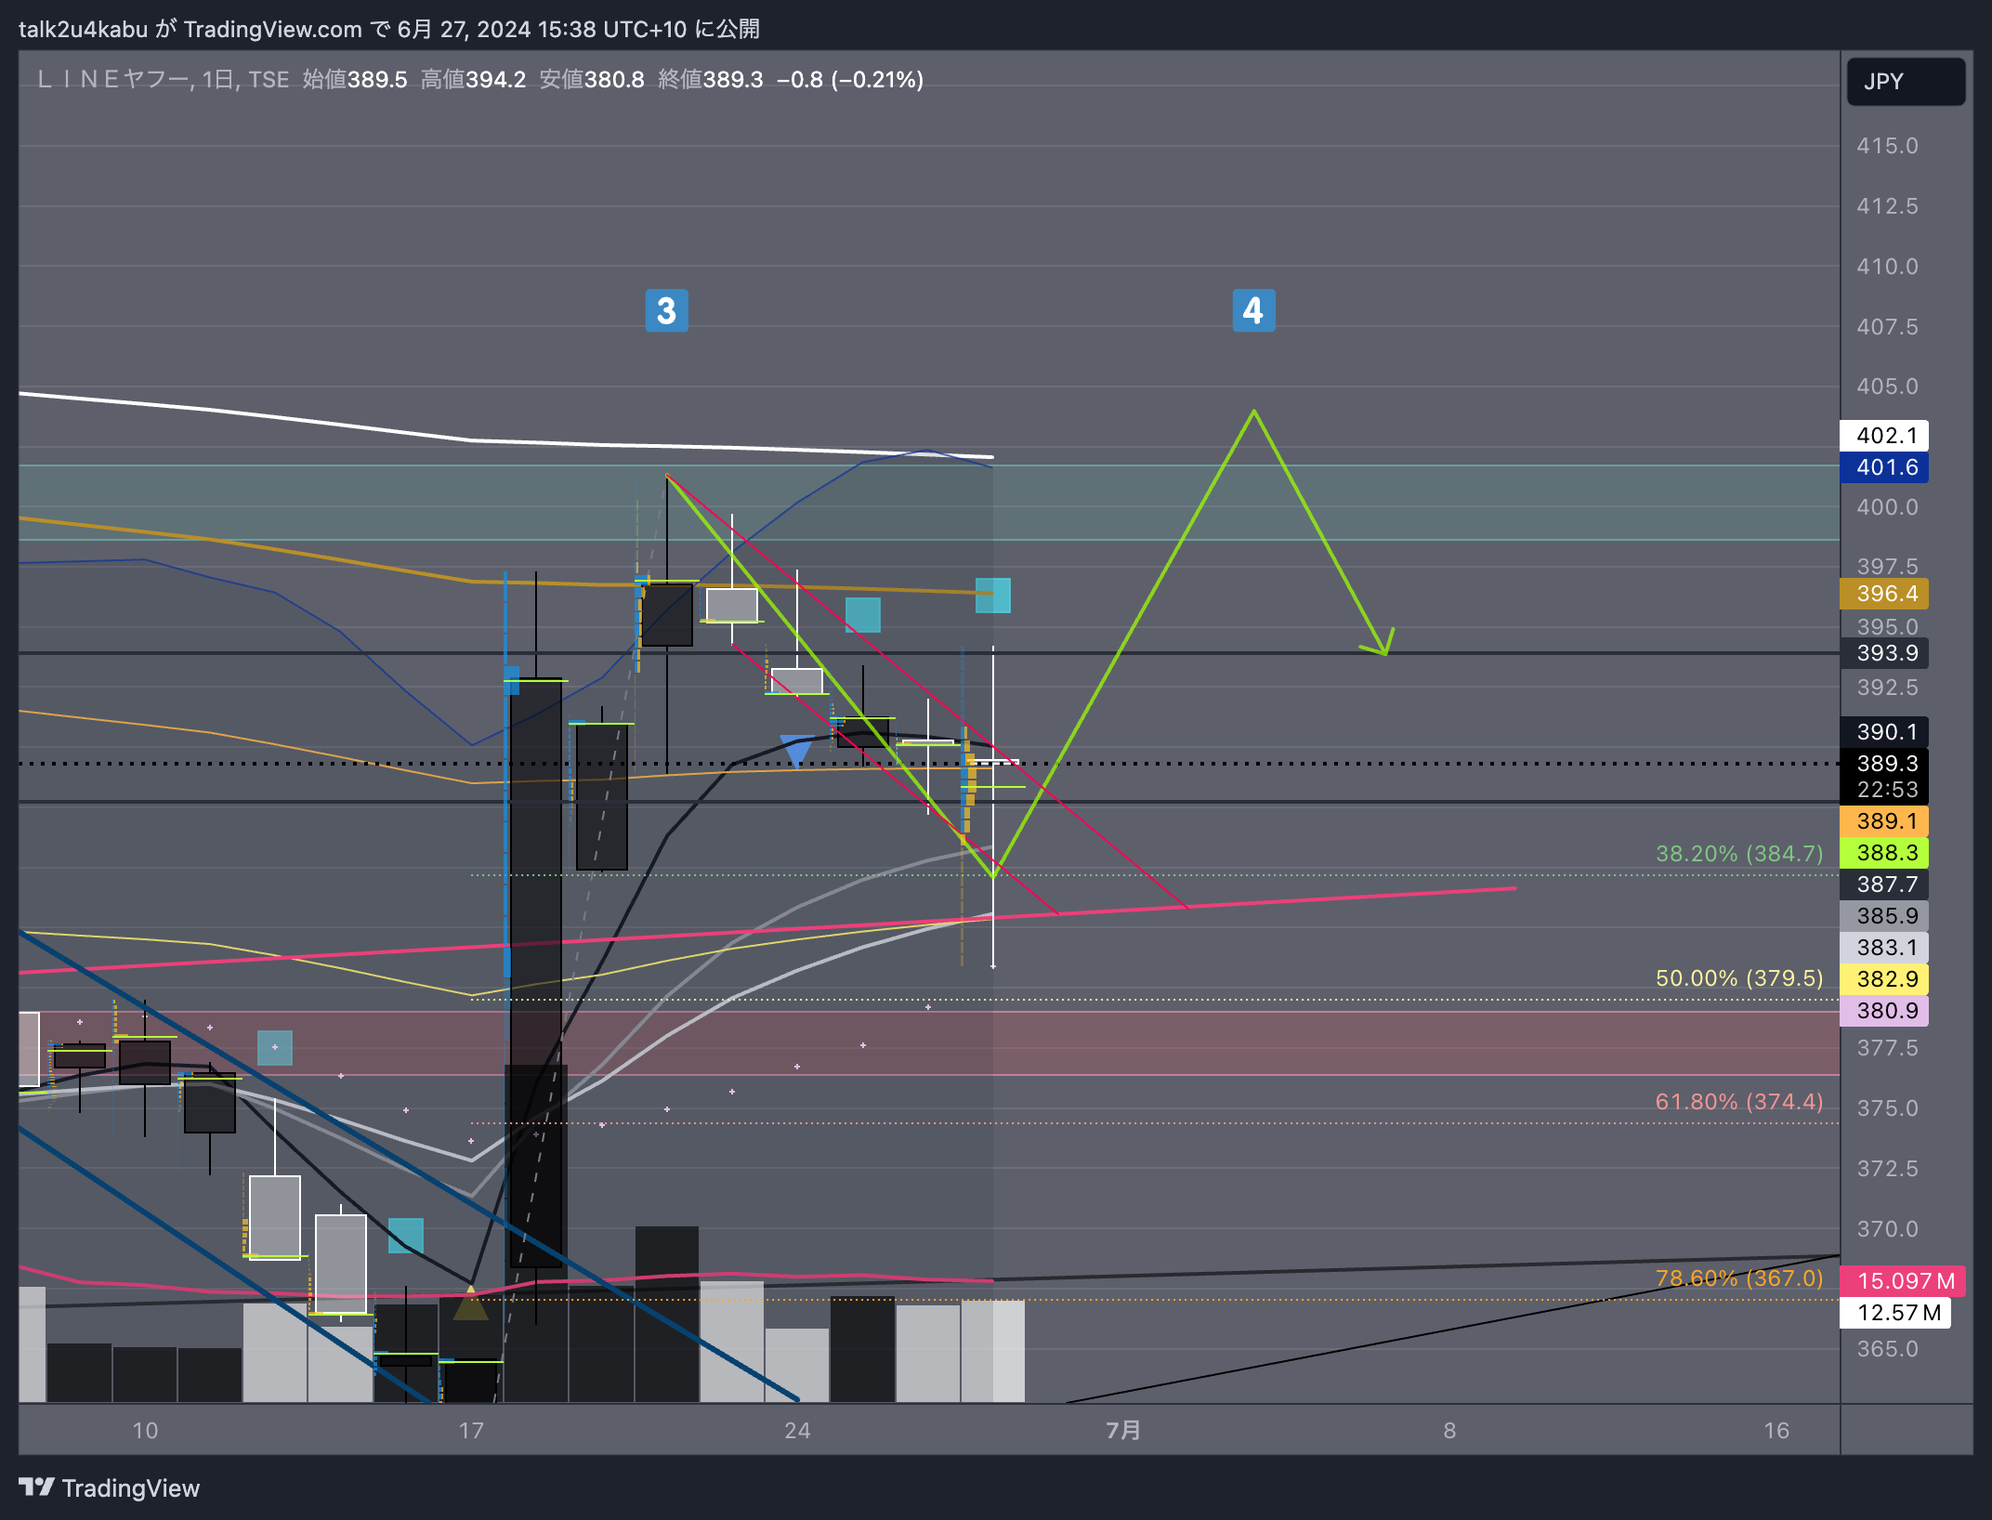
Task: Click the 22:53 countdown label
Action: [1887, 790]
